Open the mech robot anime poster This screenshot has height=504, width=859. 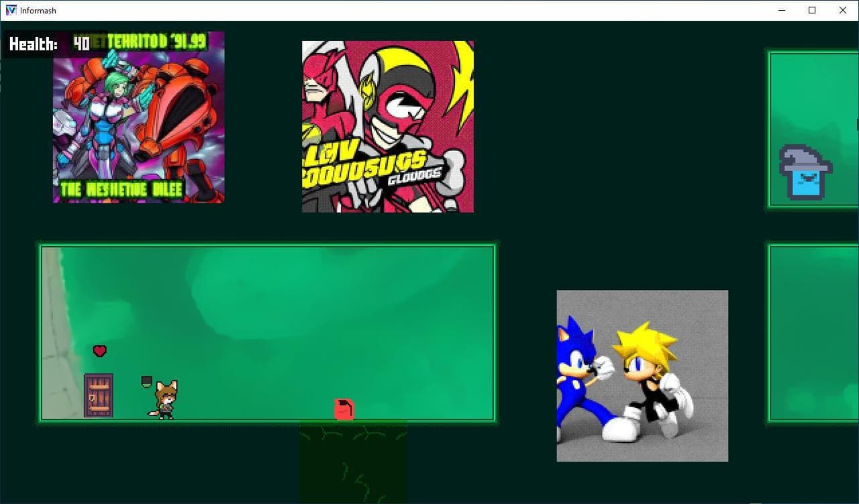coord(139,117)
